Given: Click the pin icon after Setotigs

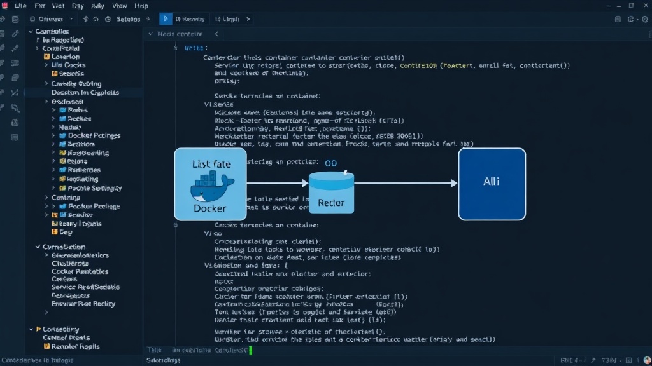Looking at the screenshot, I should pyautogui.click(x=148, y=19).
